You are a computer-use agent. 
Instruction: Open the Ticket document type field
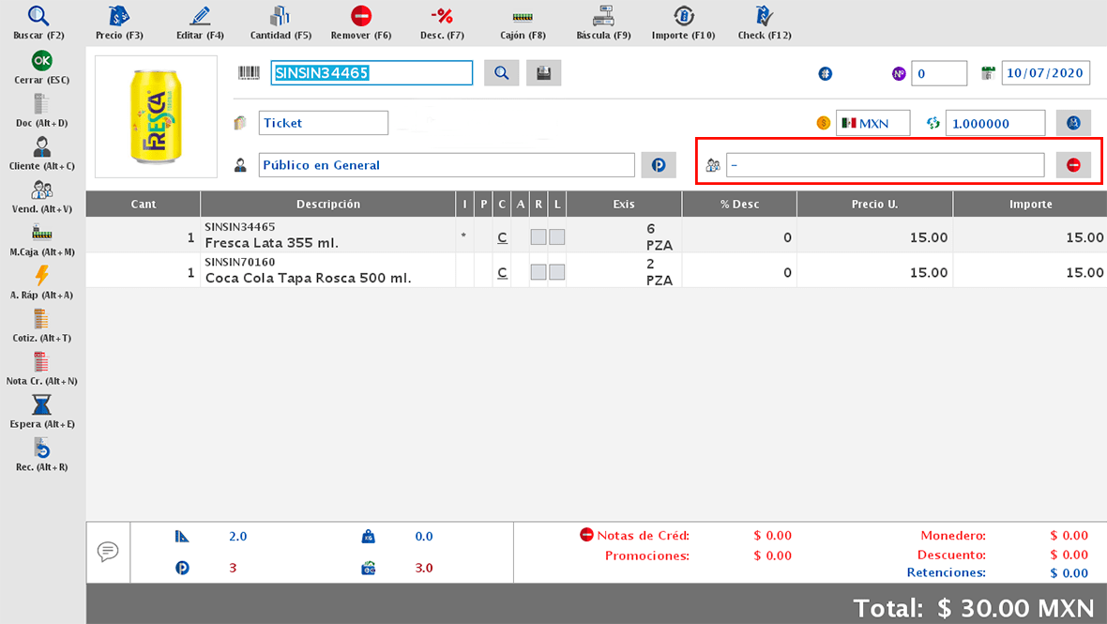[323, 123]
